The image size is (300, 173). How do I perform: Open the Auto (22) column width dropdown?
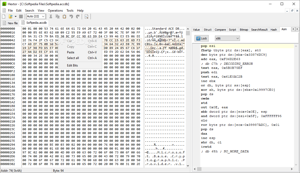[x=36, y=17]
